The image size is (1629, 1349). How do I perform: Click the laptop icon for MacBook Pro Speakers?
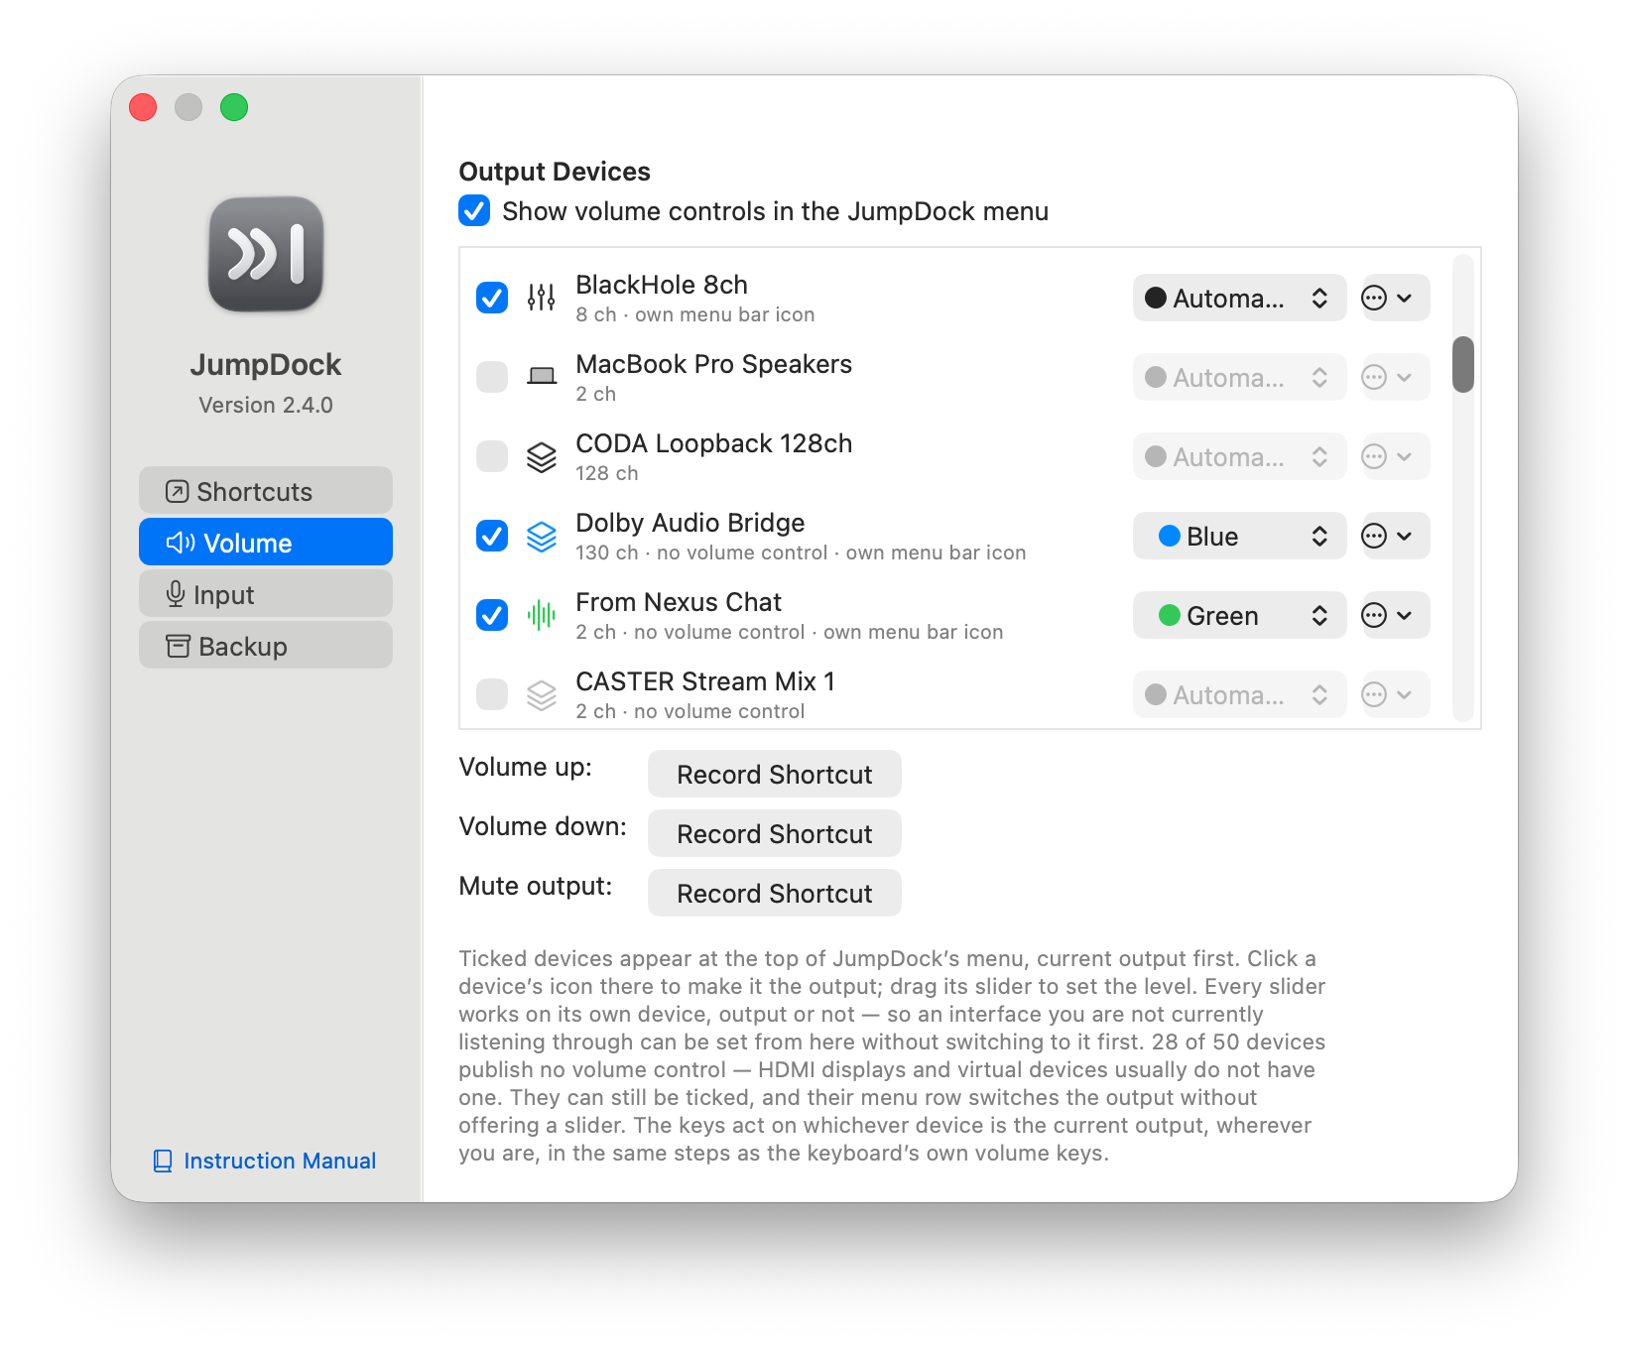pyautogui.click(x=541, y=377)
